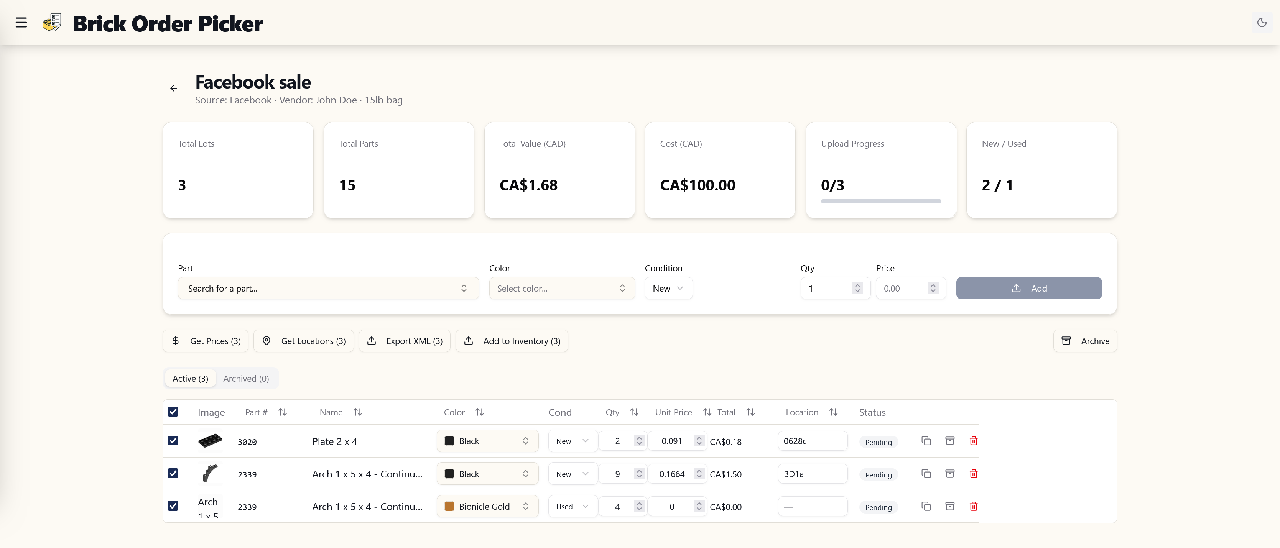This screenshot has width=1280, height=548.
Task: Open Bionicle Gold color swatch selector
Action: [487, 506]
